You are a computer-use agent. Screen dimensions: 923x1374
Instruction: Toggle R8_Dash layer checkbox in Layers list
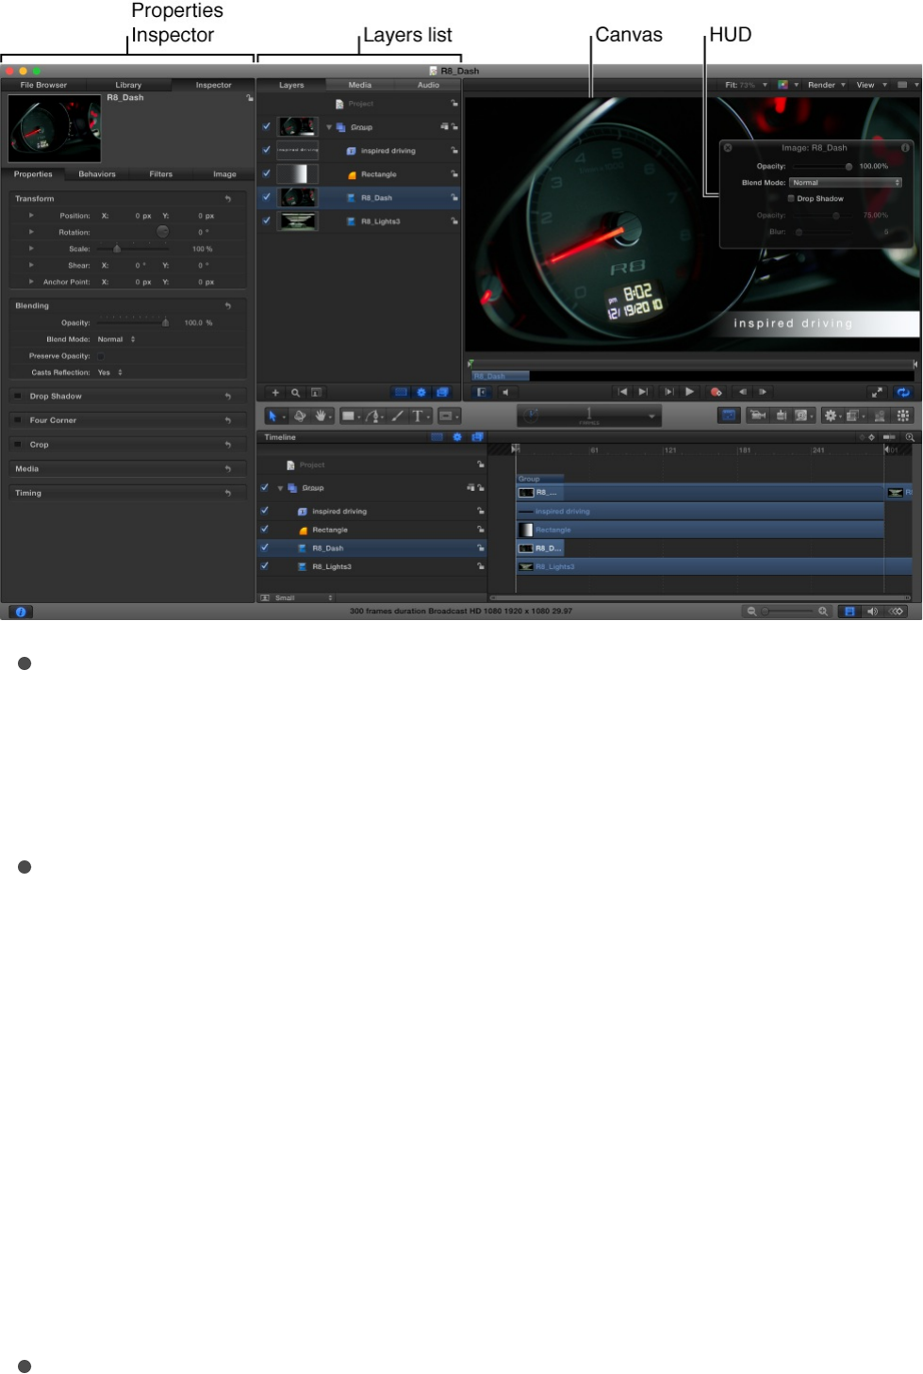266,197
